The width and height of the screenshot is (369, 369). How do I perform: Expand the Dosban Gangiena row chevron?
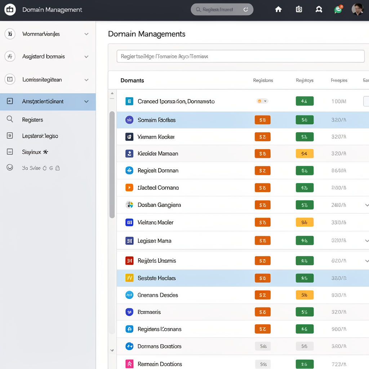coord(366,205)
